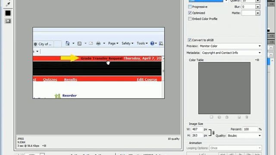Click the optimized image preview

[x=99, y=63]
